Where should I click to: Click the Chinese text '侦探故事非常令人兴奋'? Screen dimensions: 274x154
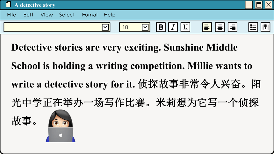click(189, 84)
